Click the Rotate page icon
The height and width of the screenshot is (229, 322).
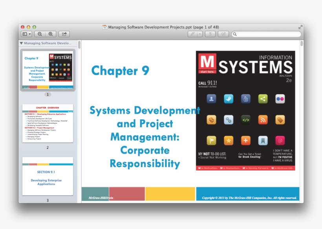(210, 34)
